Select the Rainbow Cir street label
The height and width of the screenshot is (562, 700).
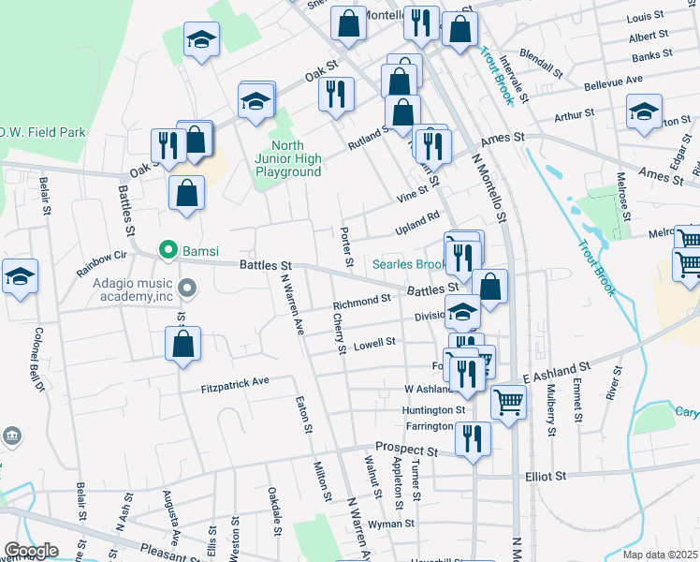pos(101,263)
